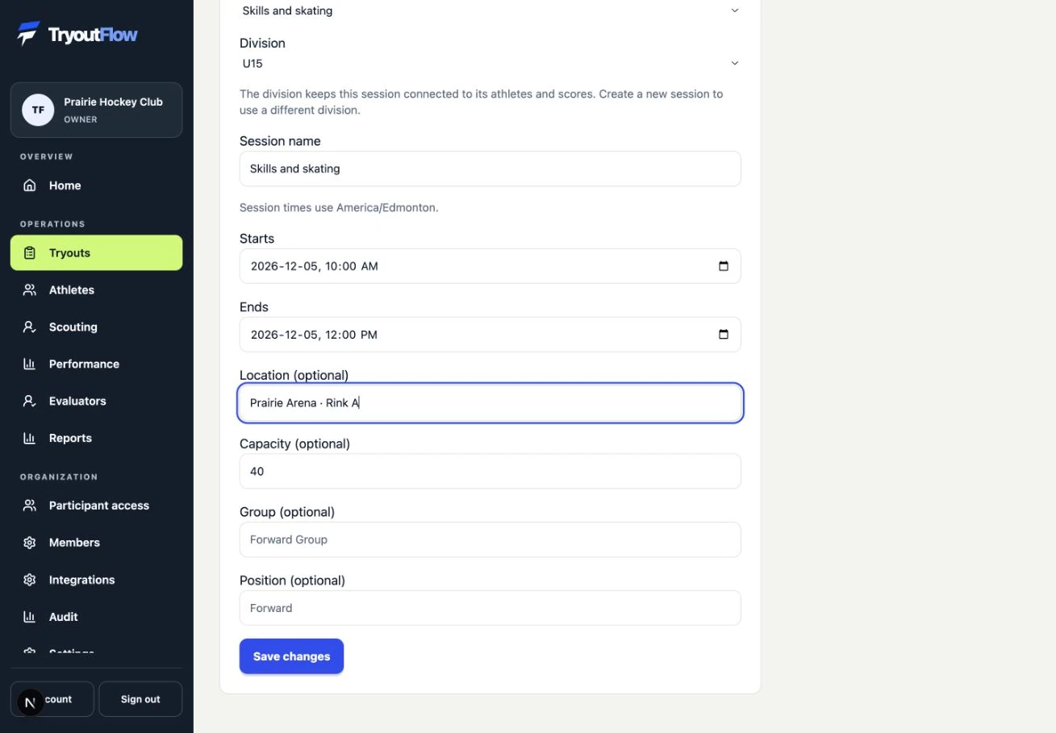Click the Sign out button
Viewport: 1056px width, 733px height.
[x=140, y=699]
